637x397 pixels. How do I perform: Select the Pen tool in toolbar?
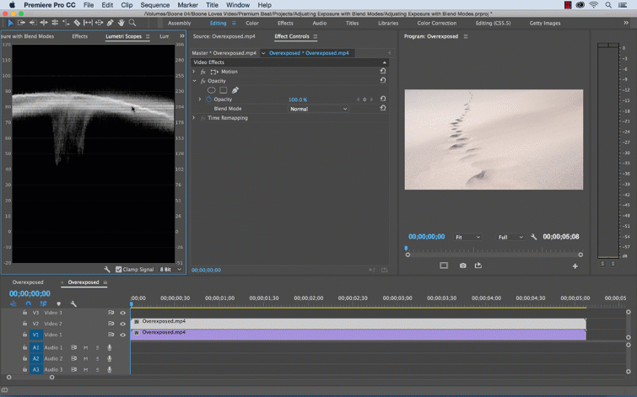coord(110,23)
